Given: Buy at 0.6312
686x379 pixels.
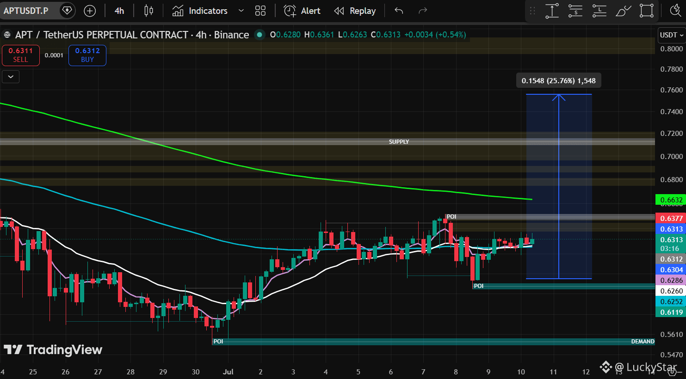Looking at the screenshot, I should tap(87, 55).
